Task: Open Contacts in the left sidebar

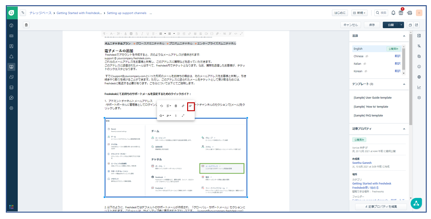Action: coord(11,46)
